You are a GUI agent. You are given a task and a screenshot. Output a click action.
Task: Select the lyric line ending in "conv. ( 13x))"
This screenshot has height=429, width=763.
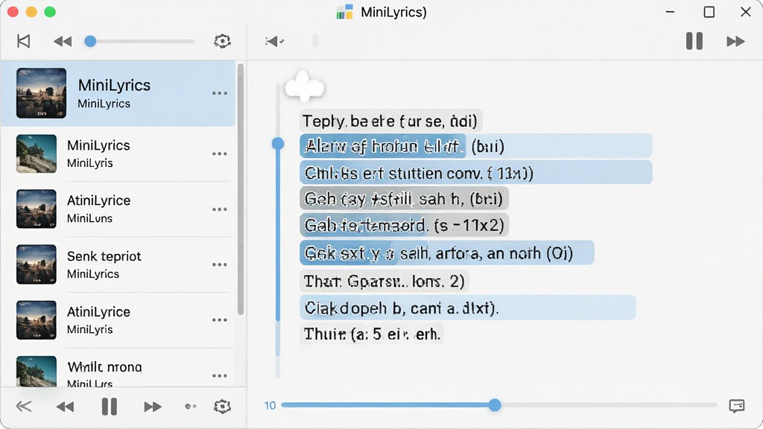[x=475, y=173]
